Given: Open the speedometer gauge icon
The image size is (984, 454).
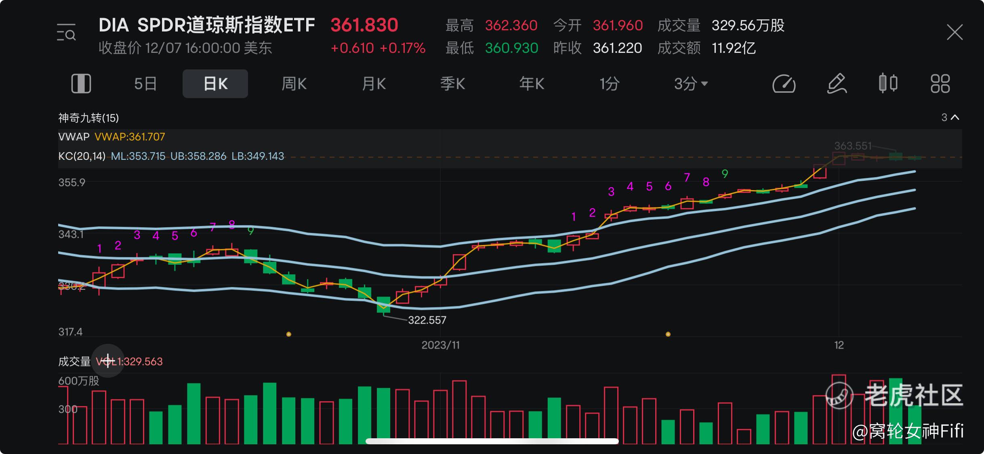Looking at the screenshot, I should 784,84.
